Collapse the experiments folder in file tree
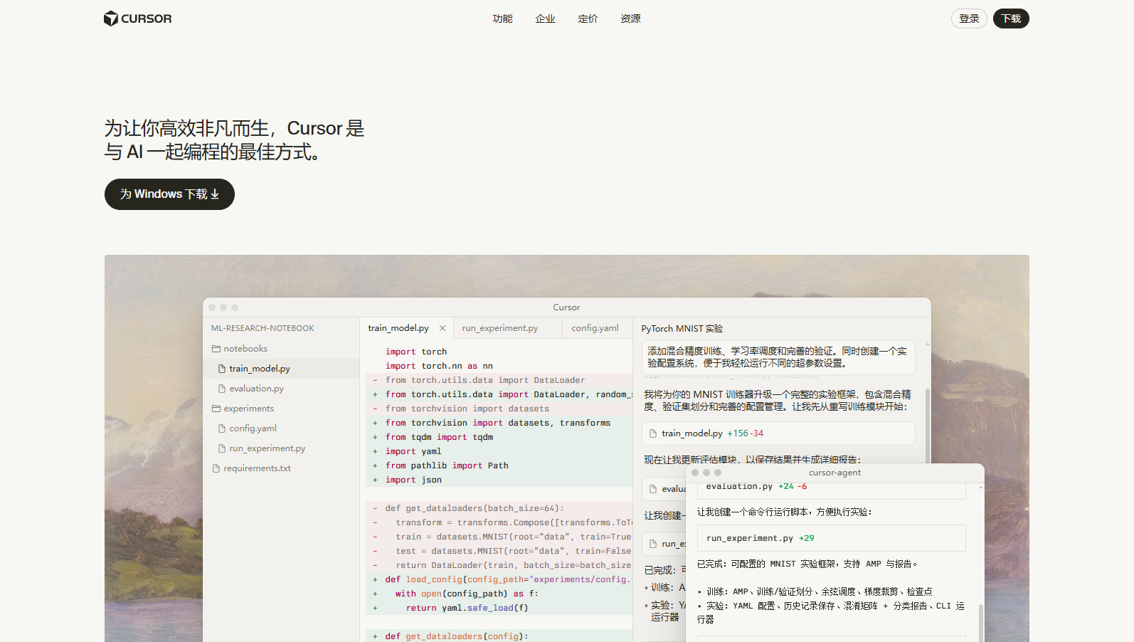The height and width of the screenshot is (642, 1134). 216,409
